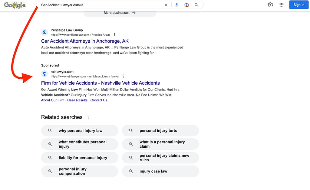Image resolution: width=310 pixels, height=190 pixels.
Task: Click the arrow next to More businesses
Action: [x=134, y=13]
